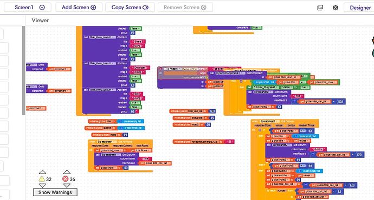Viewport: 374px width, 200px height.
Task: Open the assets manager image icon
Action: 320,8
